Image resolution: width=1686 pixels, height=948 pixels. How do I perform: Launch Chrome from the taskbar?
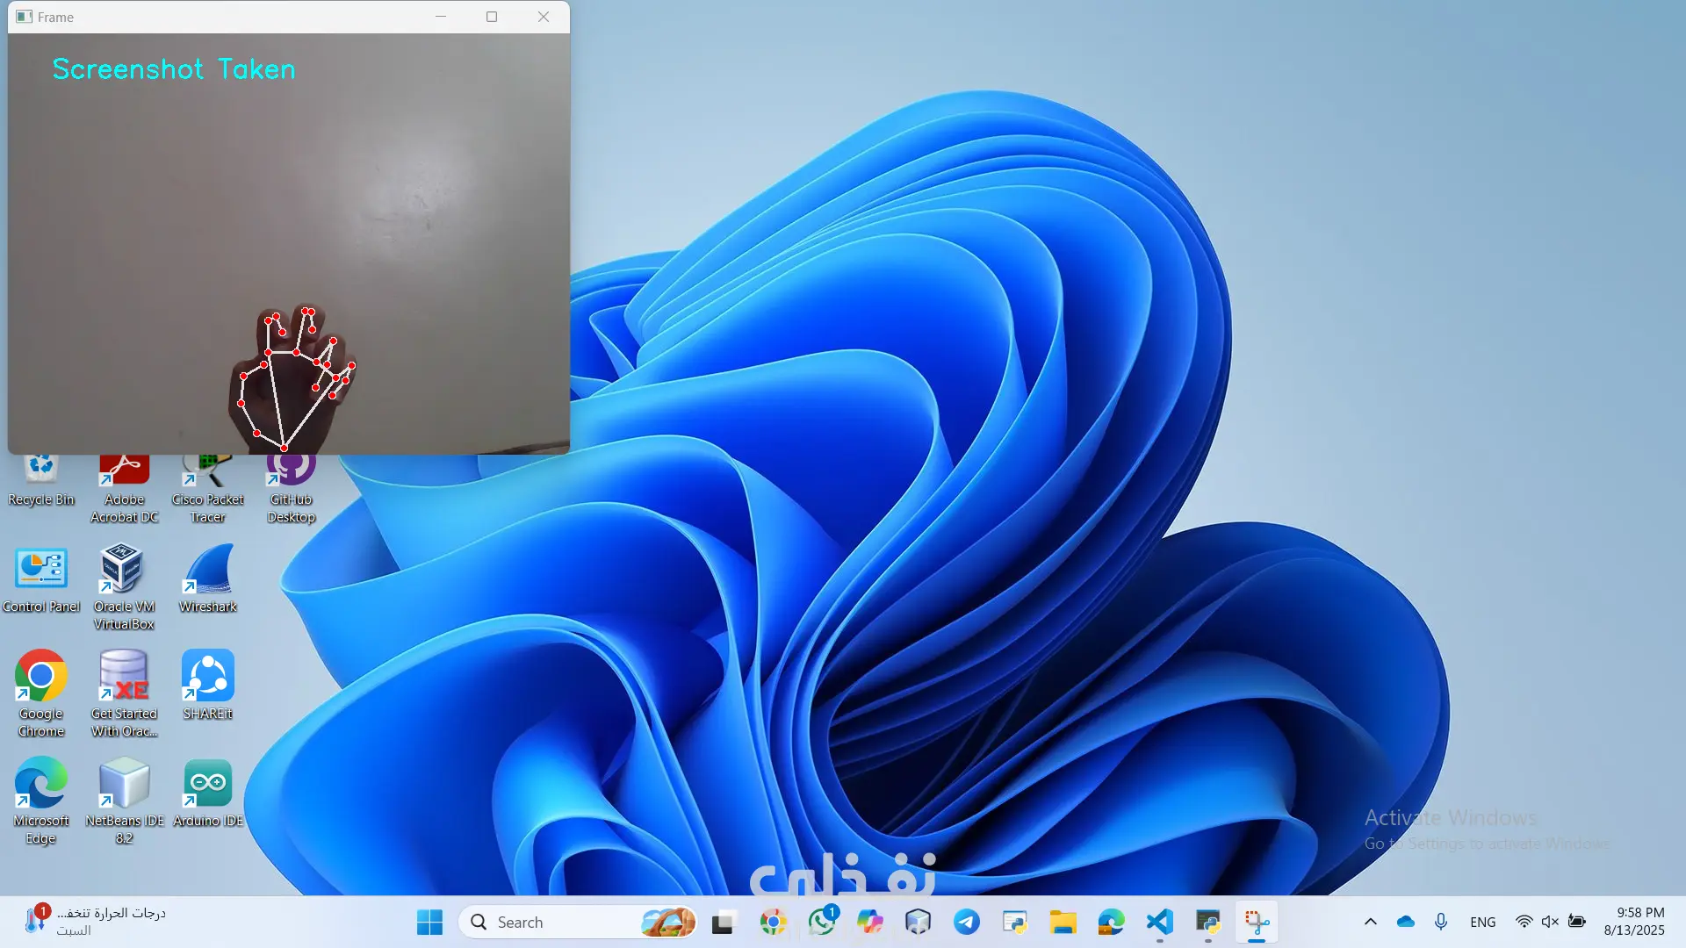click(773, 923)
